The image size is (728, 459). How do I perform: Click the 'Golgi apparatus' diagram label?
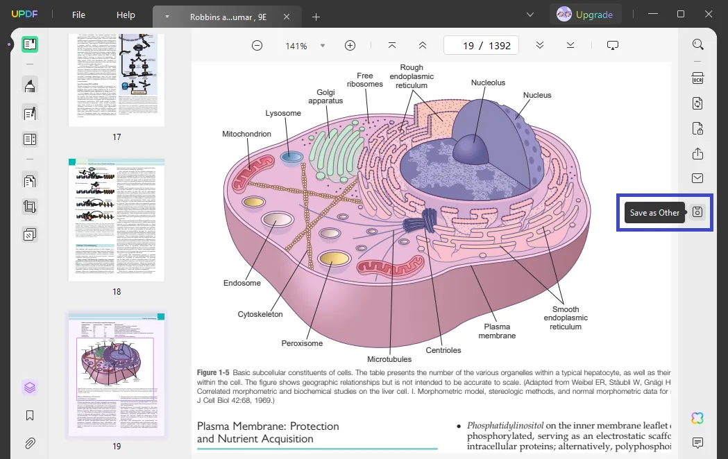pos(325,96)
